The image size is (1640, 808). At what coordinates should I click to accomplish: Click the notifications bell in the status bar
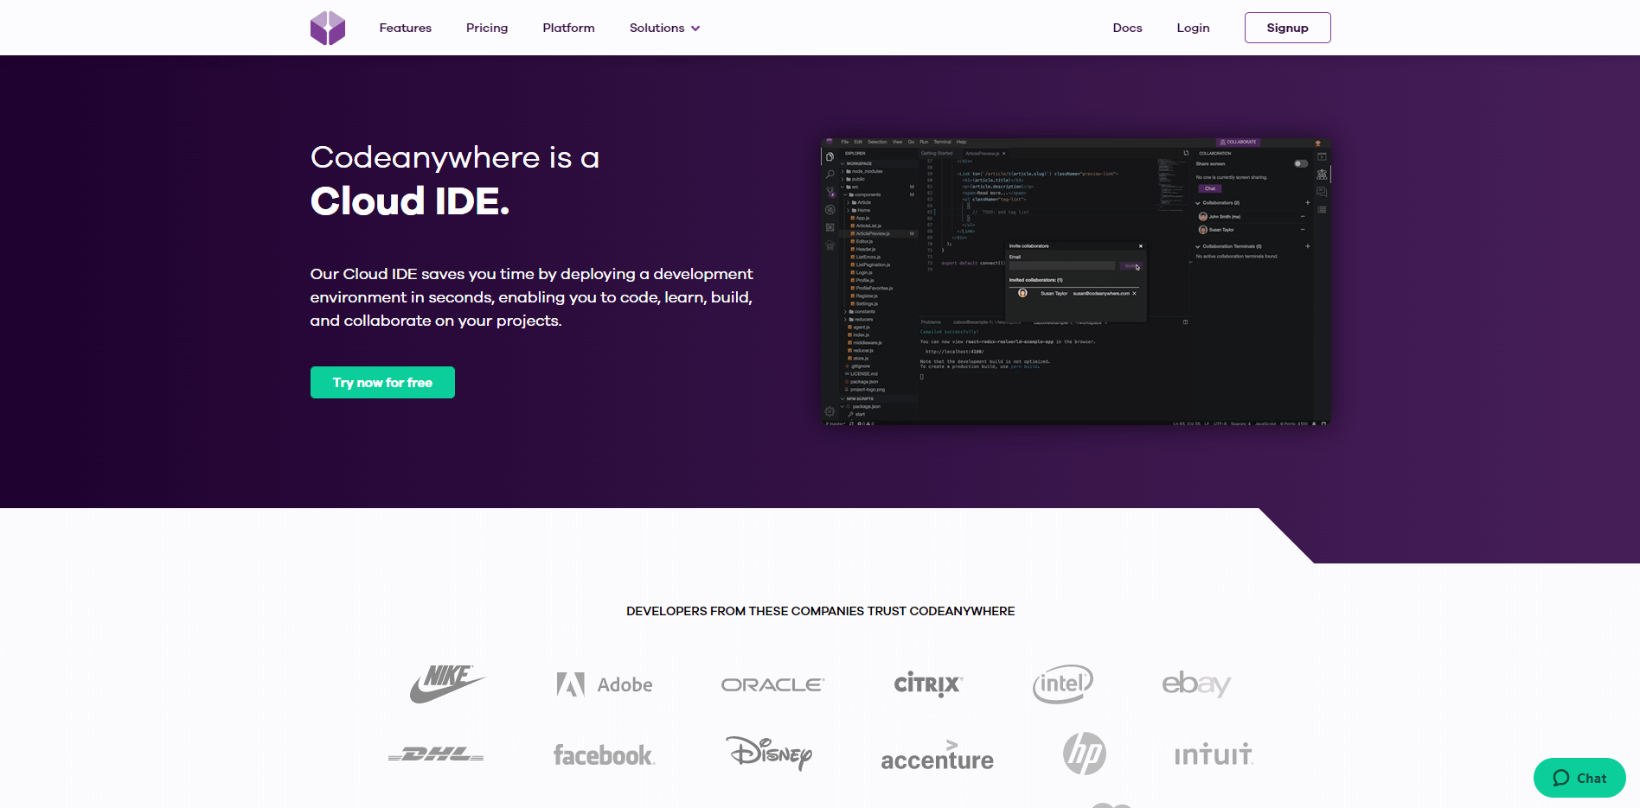[x=1313, y=423]
